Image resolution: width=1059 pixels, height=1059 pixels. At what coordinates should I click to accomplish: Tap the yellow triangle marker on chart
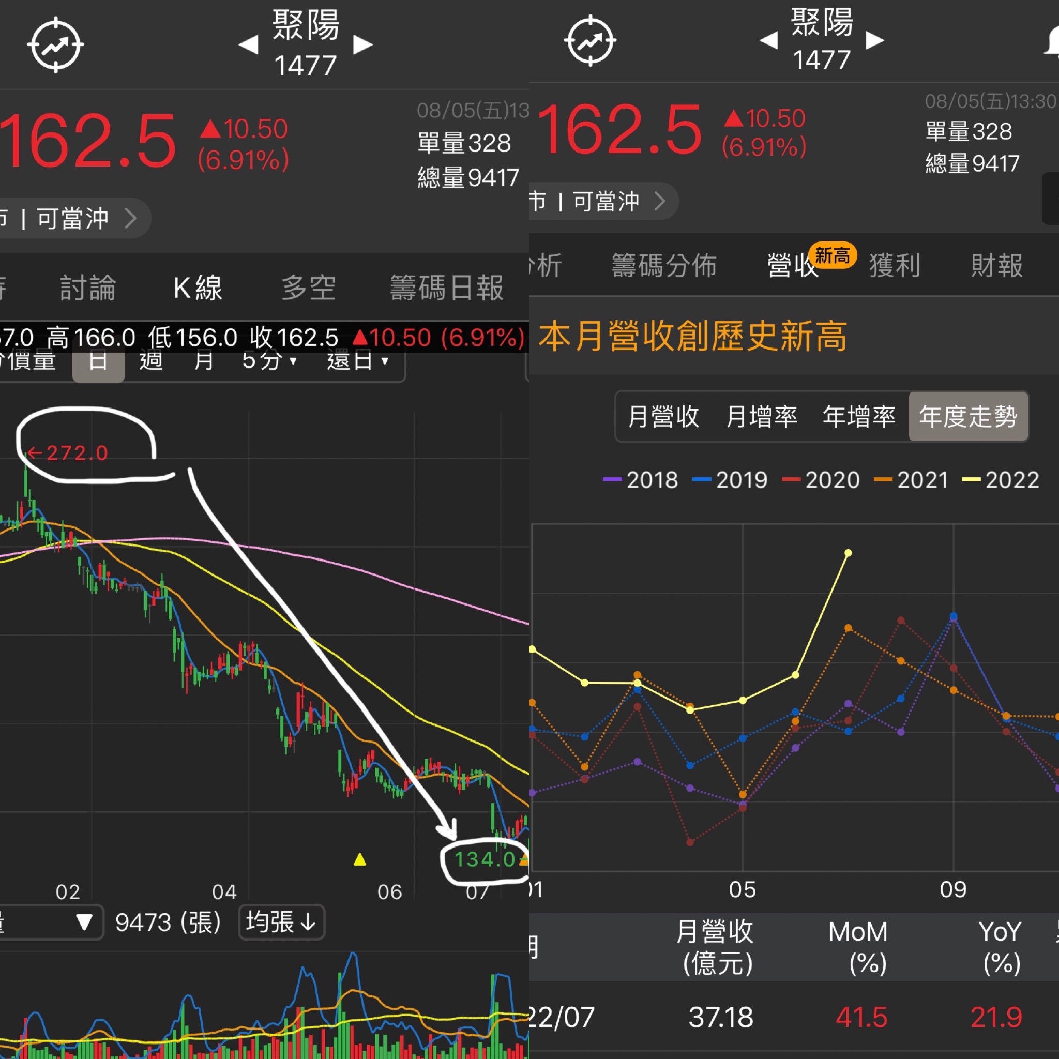(x=359, y=859)
